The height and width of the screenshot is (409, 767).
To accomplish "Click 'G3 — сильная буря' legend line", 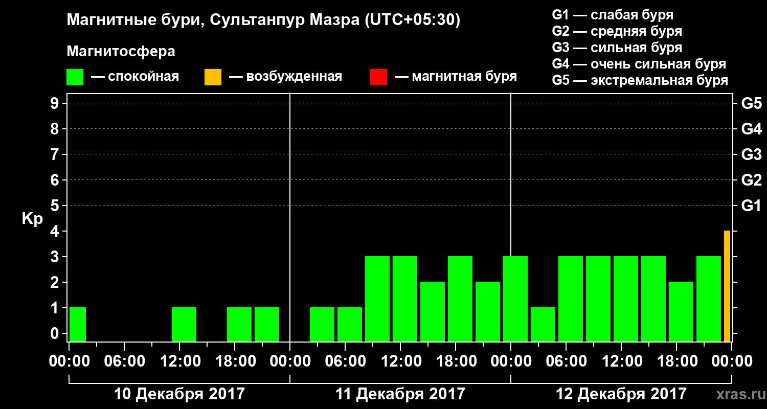I will [x=617, y=48].
